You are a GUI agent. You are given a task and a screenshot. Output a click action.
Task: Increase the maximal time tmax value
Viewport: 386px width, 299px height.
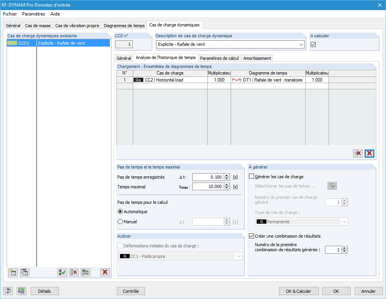227,185
